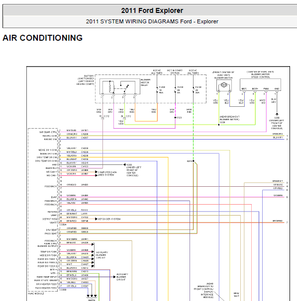Click the 'PASS HEATER FEED' pin label

46,288
